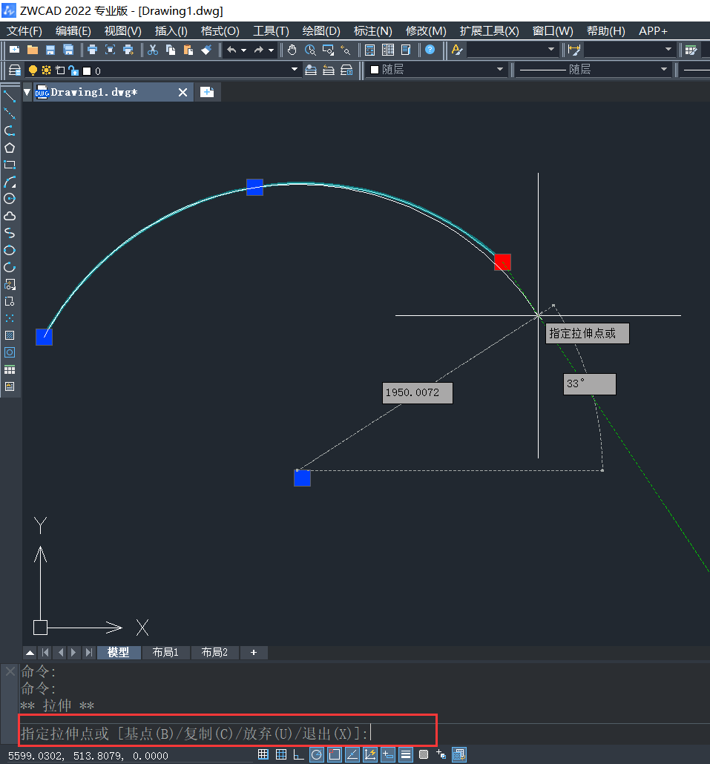Open the Layer Properties Manager icon
This screenshot has width=710, height=764.
15,70
